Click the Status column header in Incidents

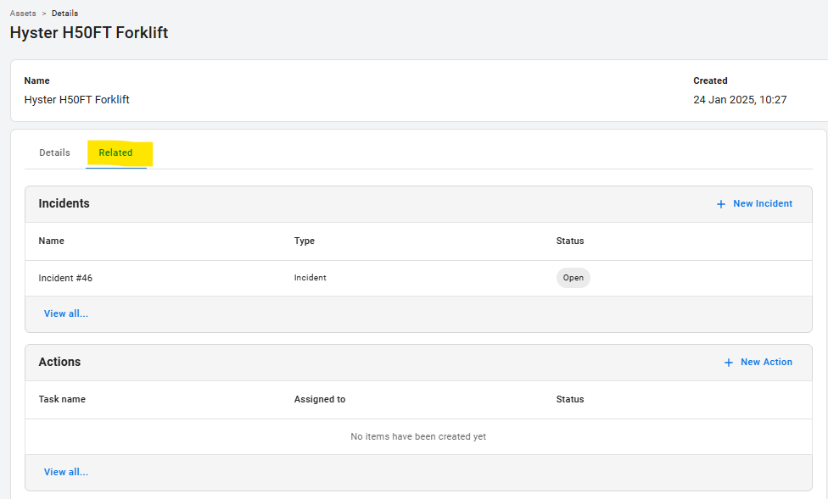click(x=570, y=241)
